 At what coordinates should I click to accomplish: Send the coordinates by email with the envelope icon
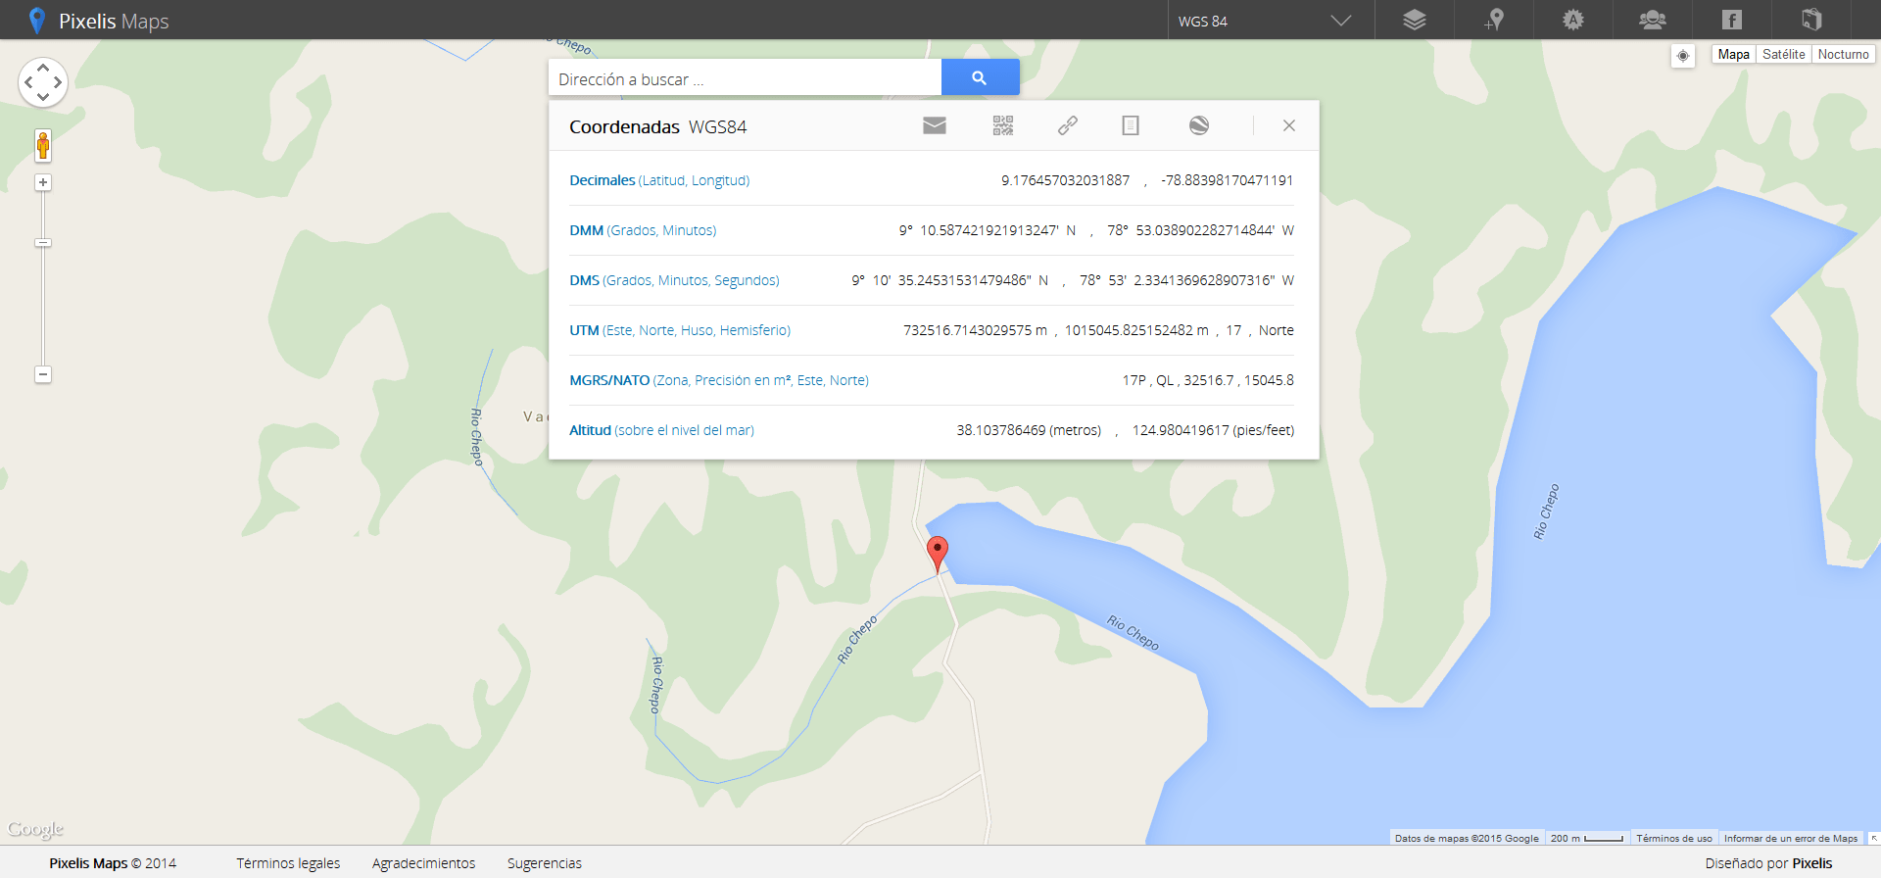coord(935,125)
